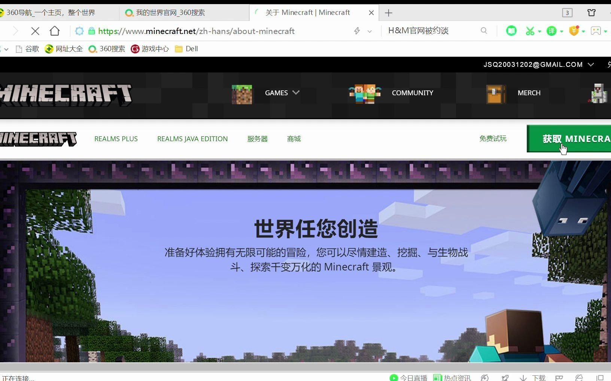611x381 pixels.
Task: Click the green translate extension icon
Action: [551, 31]
